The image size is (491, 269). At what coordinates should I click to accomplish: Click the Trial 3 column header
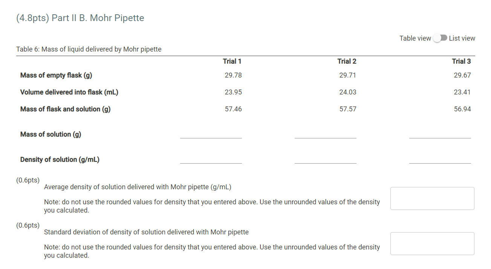pos(461,61)
